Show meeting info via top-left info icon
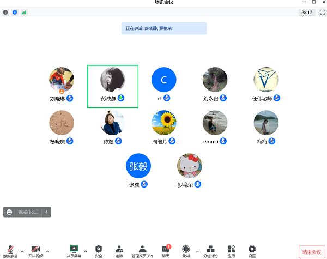 click(6, 12)
